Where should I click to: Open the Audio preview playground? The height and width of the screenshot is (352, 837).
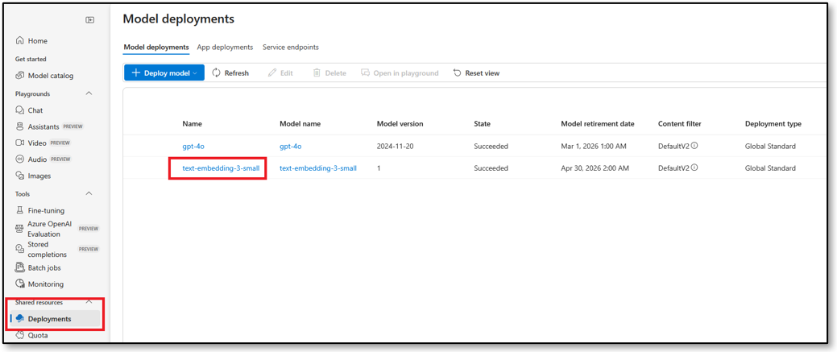44,159
